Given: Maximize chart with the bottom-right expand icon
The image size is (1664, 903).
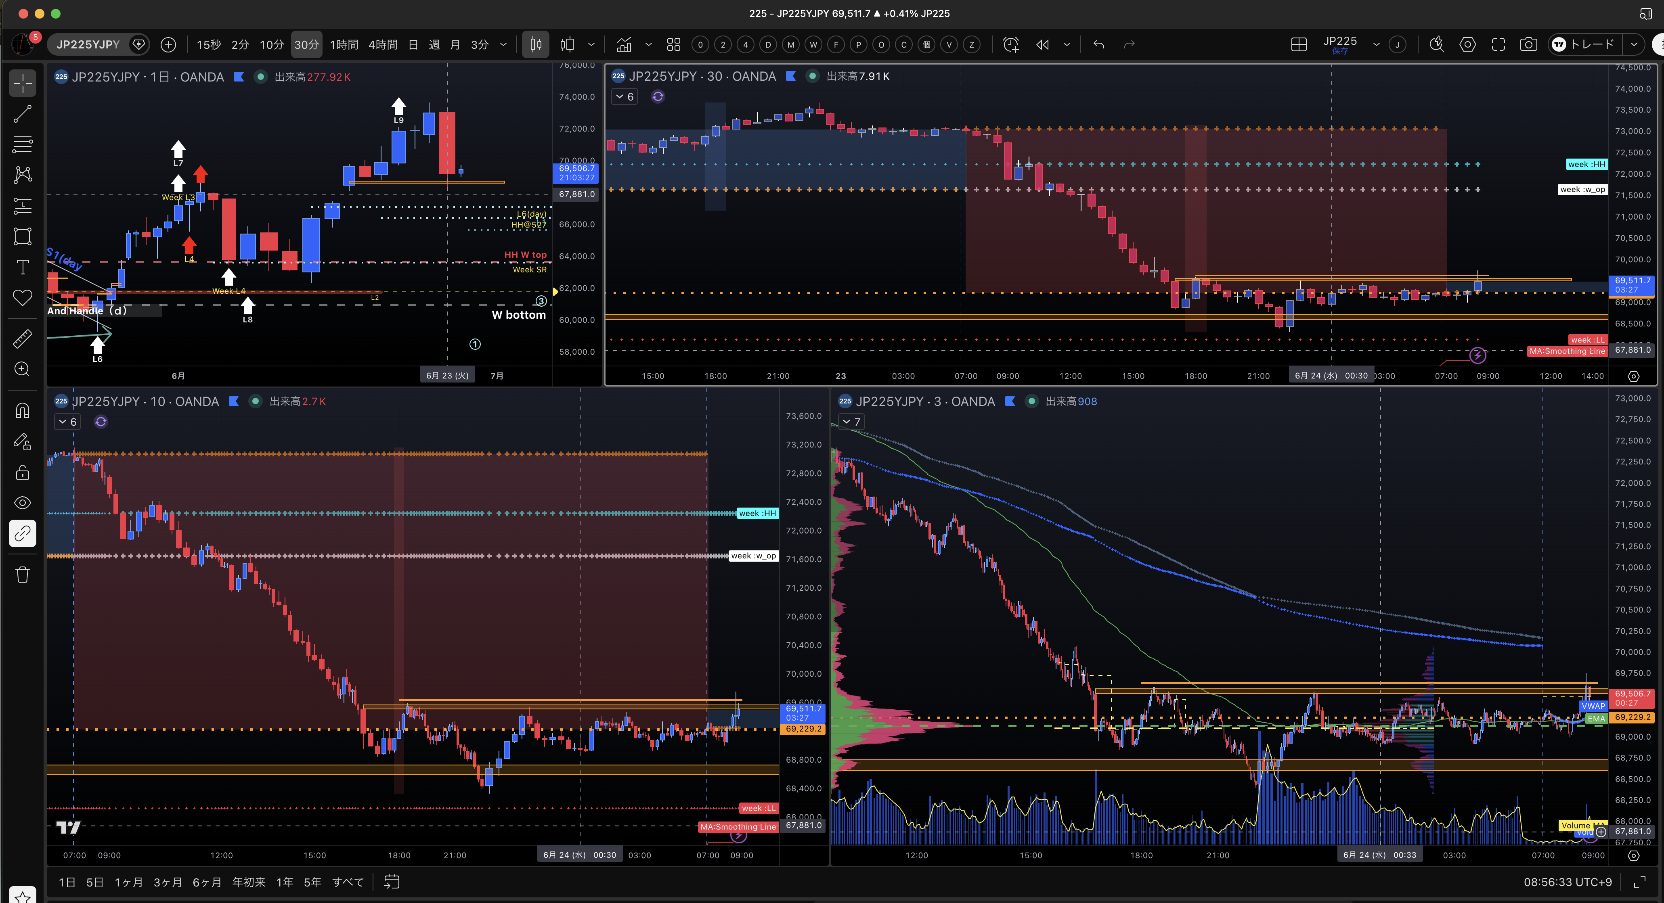Looking at the screenshot, I should [1639, 882].
